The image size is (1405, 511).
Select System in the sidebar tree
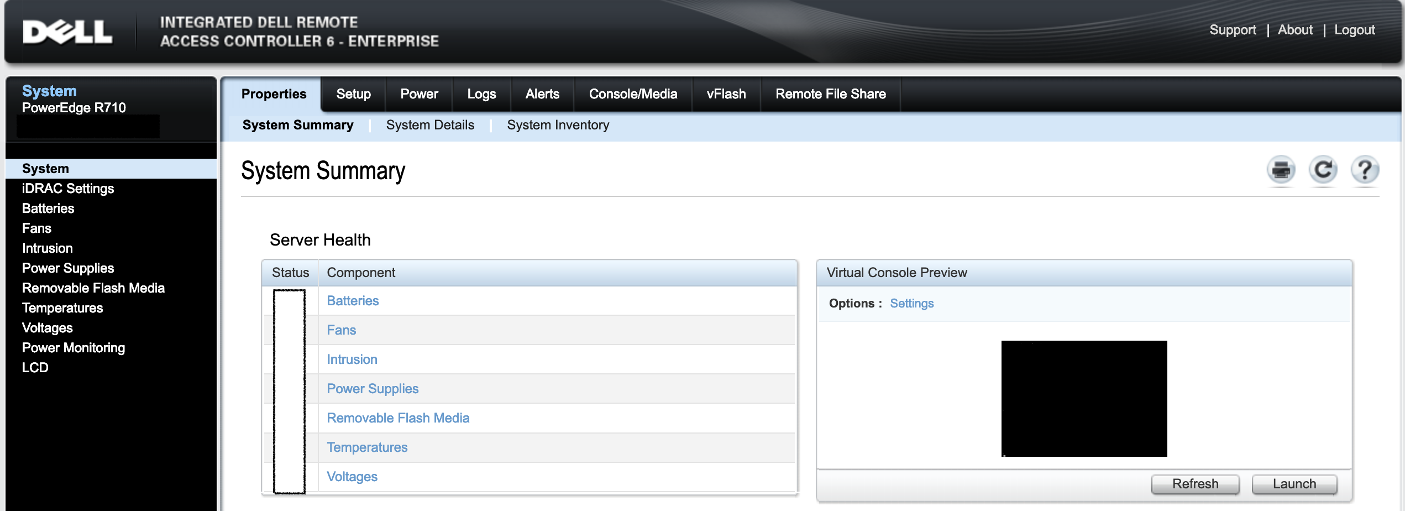pos(111,169)
